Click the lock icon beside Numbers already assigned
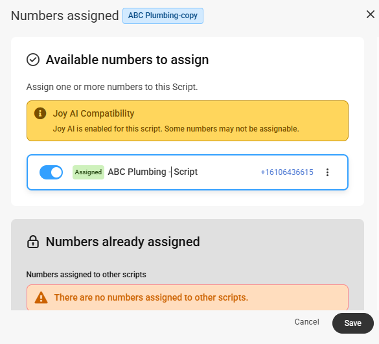 (33, 242)
